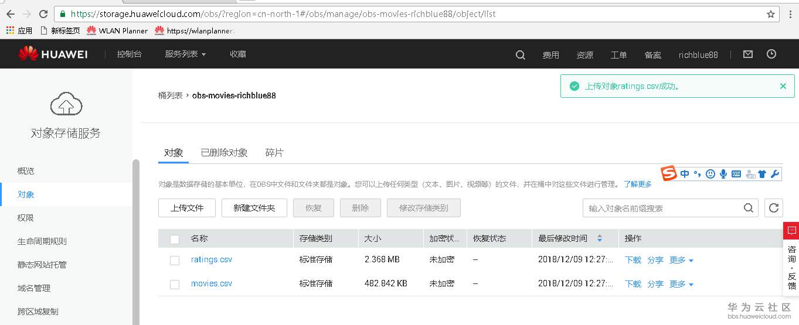Open the messages envelope icon
This screenshot has width=799, height=325.
tap(747, 54)
